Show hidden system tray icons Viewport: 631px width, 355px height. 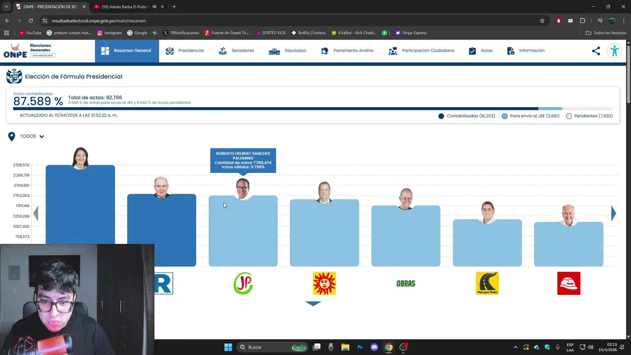tap(516, 347)
